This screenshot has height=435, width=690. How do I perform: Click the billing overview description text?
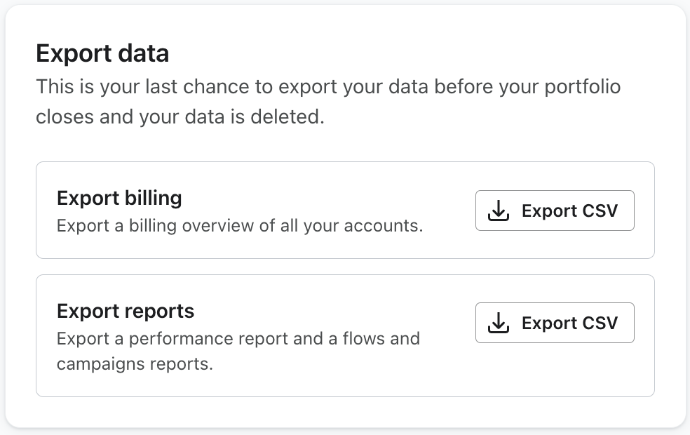[x=239, y=227]
